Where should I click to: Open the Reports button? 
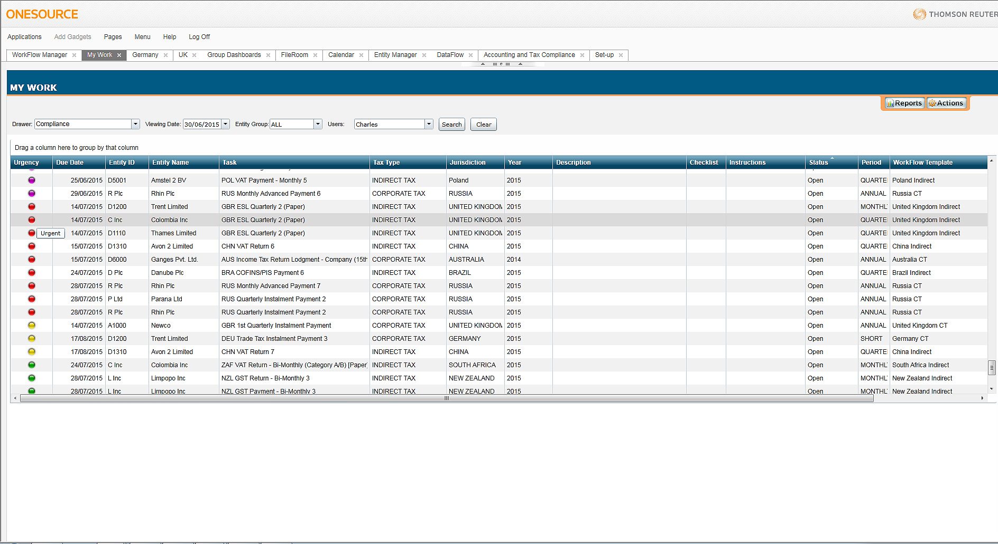(904, 103)
